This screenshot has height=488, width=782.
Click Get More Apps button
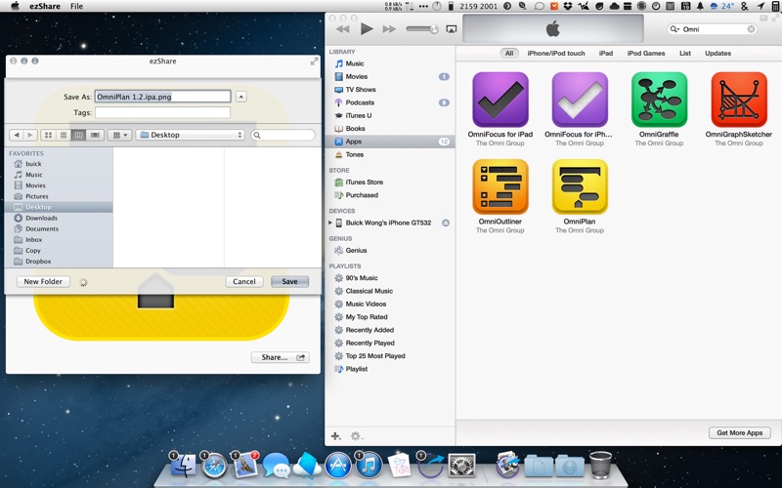[740, 432]
